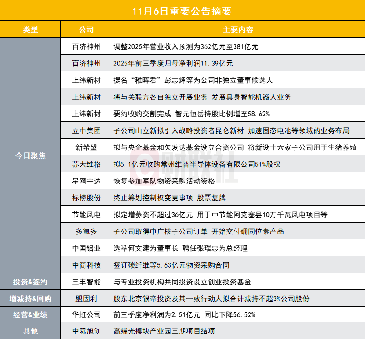Click the 中际旭创 company cell
The width and height of the screenshot is (365, 339).
(x=86, y=331)
